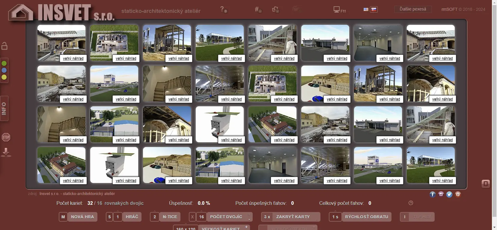Open the Ďalšie pexesá menu
The width and height of the screenshot is (497, 230).
pyautogui.click(x=412, y=9)
